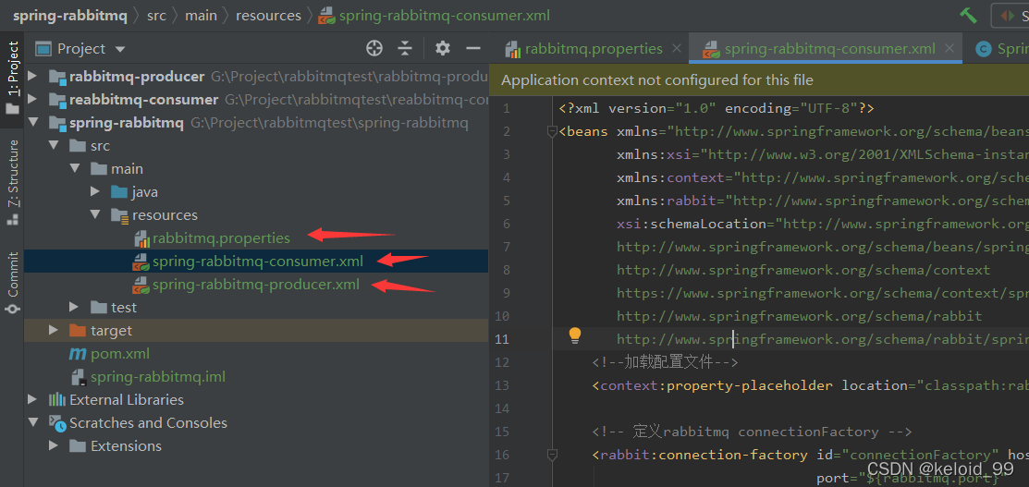Click the java source folder icon

point(119,192)
